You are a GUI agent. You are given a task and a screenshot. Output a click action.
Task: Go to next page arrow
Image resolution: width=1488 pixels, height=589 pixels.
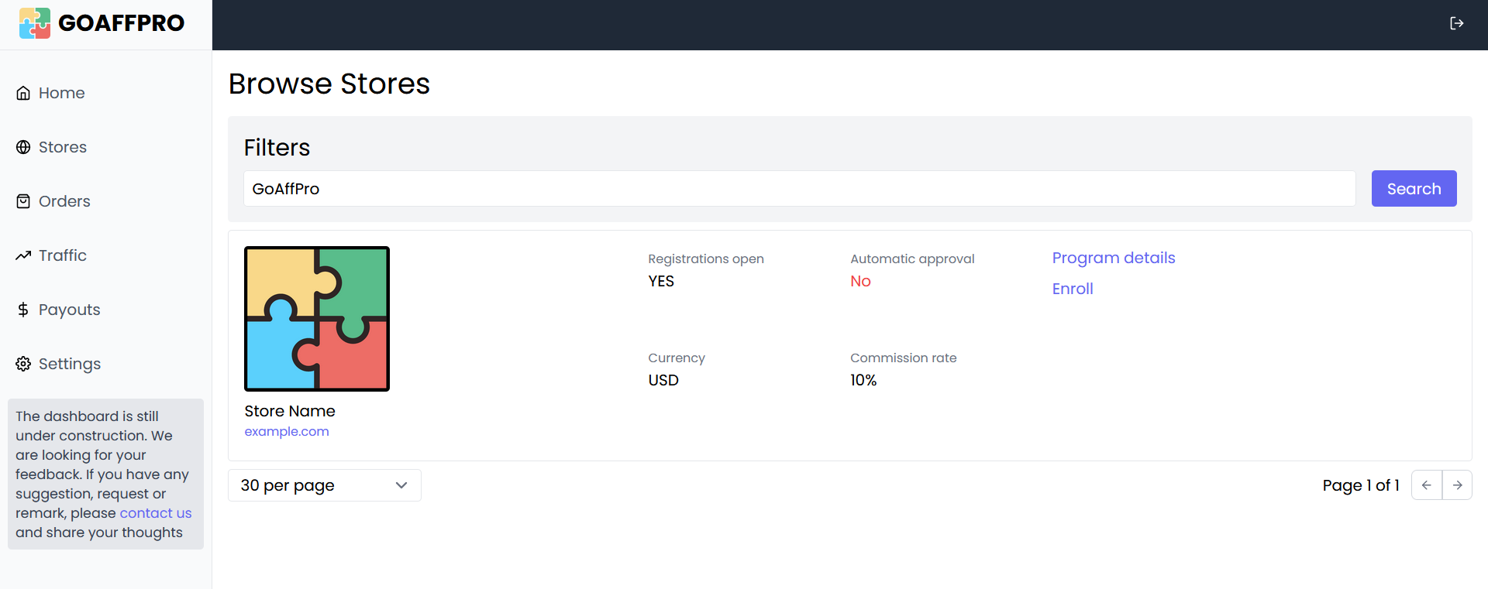tap(1457, 485)
